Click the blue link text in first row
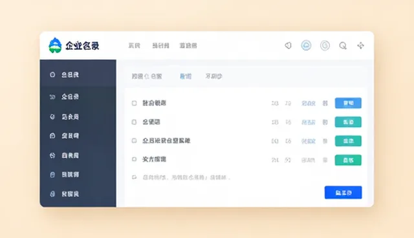 pyautogui.click(x=309, y=103)
